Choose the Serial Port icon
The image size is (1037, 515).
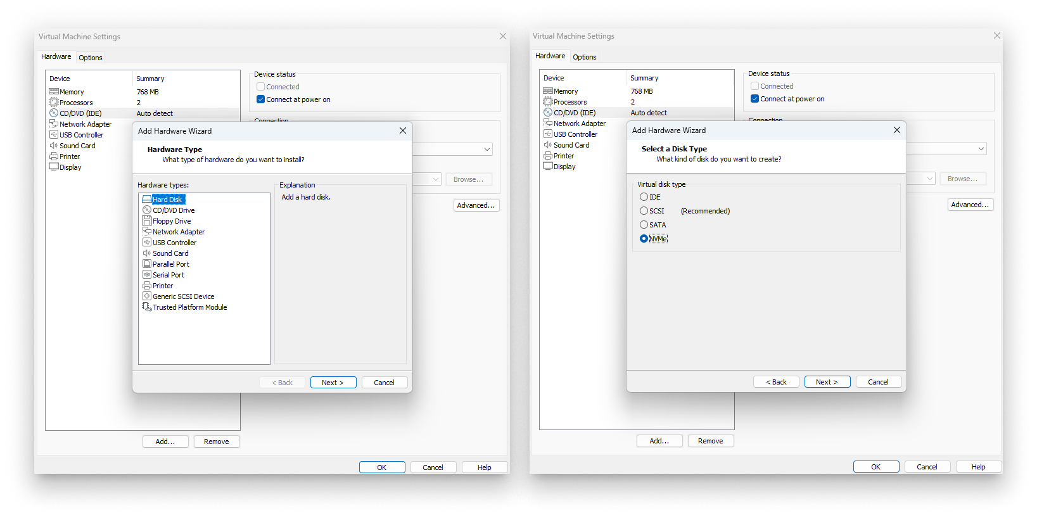(147, 274)
